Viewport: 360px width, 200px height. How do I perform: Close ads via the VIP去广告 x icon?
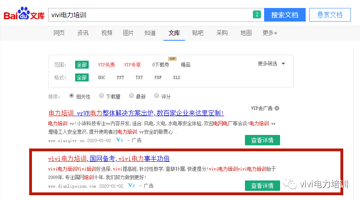(277, 108)
